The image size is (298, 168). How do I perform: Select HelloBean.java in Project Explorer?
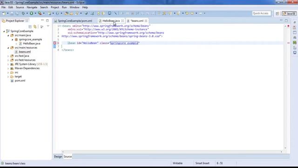(x=32, y=43)
